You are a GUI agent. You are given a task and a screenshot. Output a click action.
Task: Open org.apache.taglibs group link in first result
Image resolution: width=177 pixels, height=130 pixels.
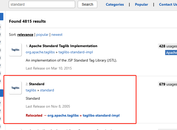pyautogui.click(x=40, y=52)
